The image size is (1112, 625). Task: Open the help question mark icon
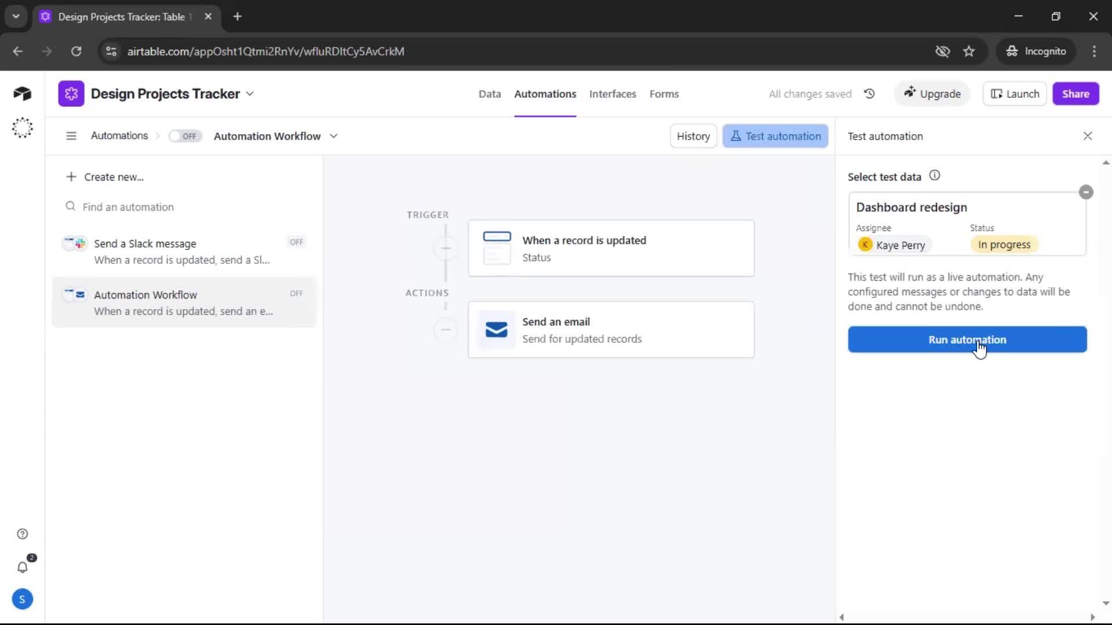click(x=22, y=534)
